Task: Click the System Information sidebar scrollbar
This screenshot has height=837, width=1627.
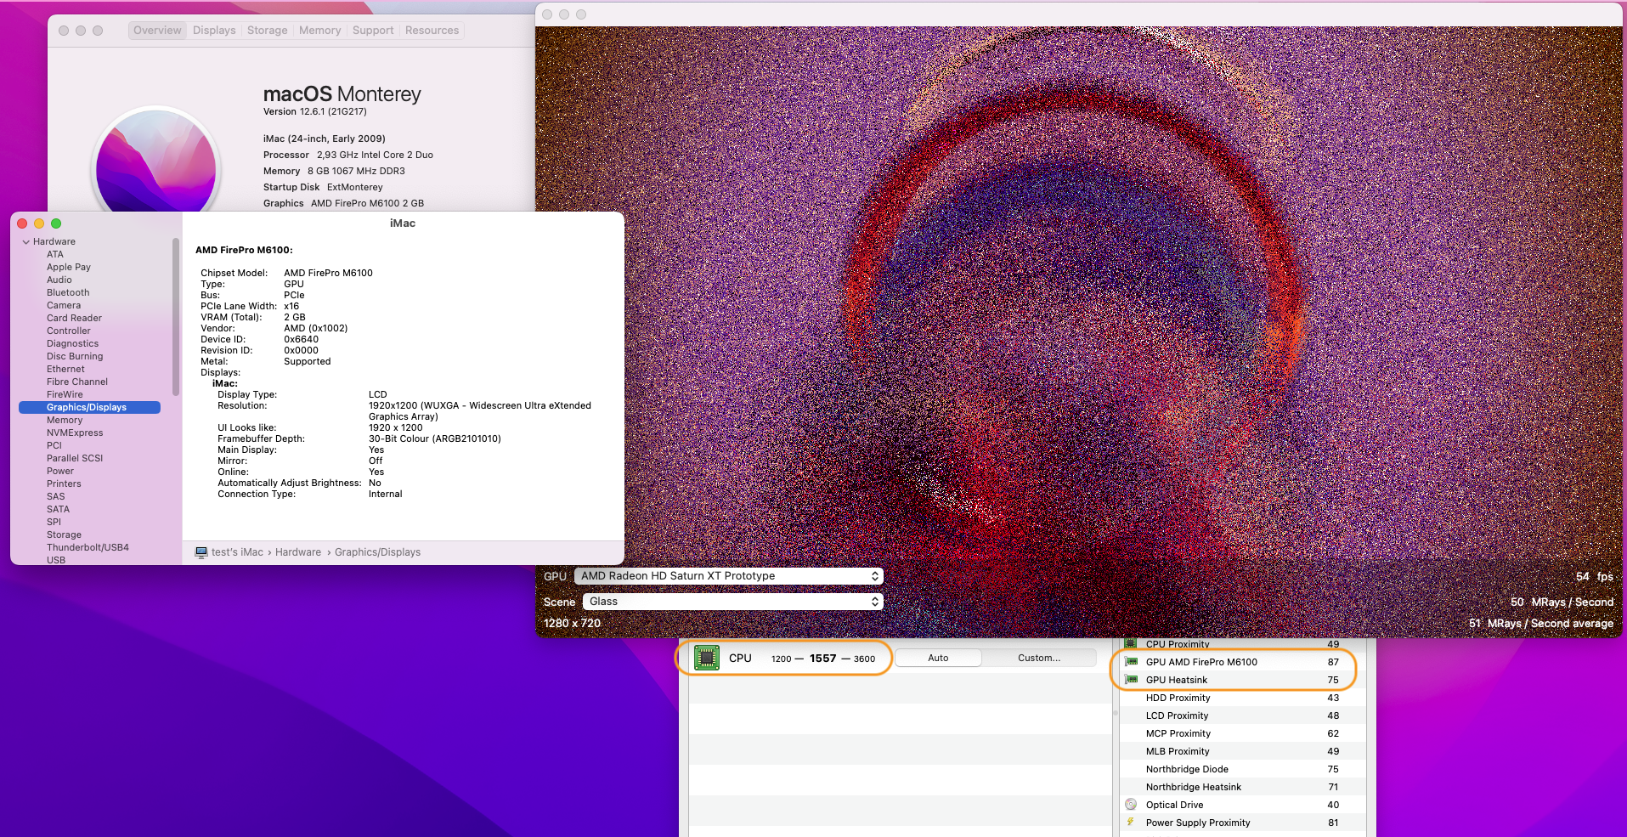Action: pyautogui.click(x=176, y=316)
